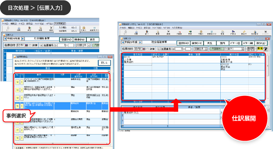Screen dimensions: 273x149
Task: Click the stamp icon beside yellow 新規 label
Action: [265, 49]
